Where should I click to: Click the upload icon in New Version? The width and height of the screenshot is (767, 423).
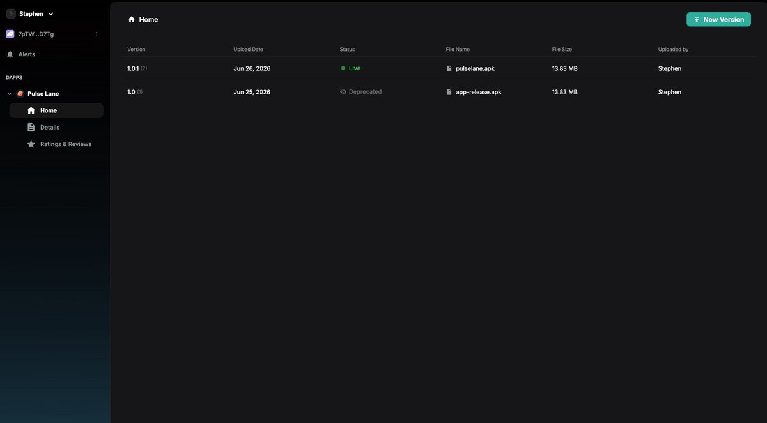(697, 20)
